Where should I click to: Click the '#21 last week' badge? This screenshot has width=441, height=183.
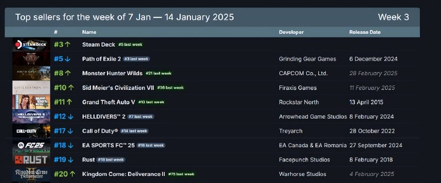159,73
